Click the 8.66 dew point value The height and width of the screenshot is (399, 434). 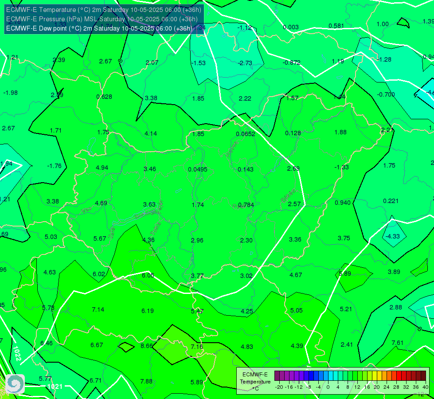147,346
